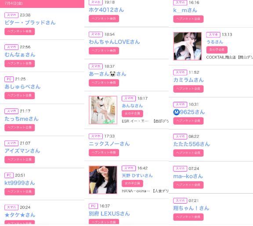This screenshot has height=226, width=253.
Task: Click the PC badge above kt9999さん
Action: tap(9, 175)
